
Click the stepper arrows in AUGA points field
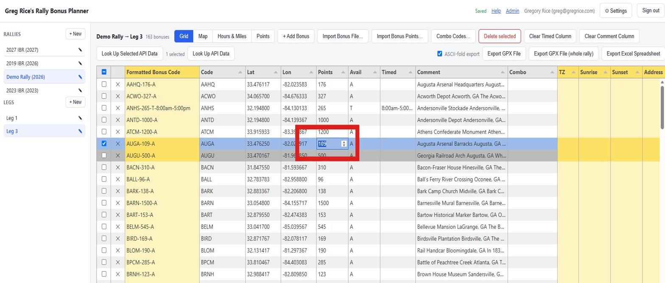click(x=344, y=144)
